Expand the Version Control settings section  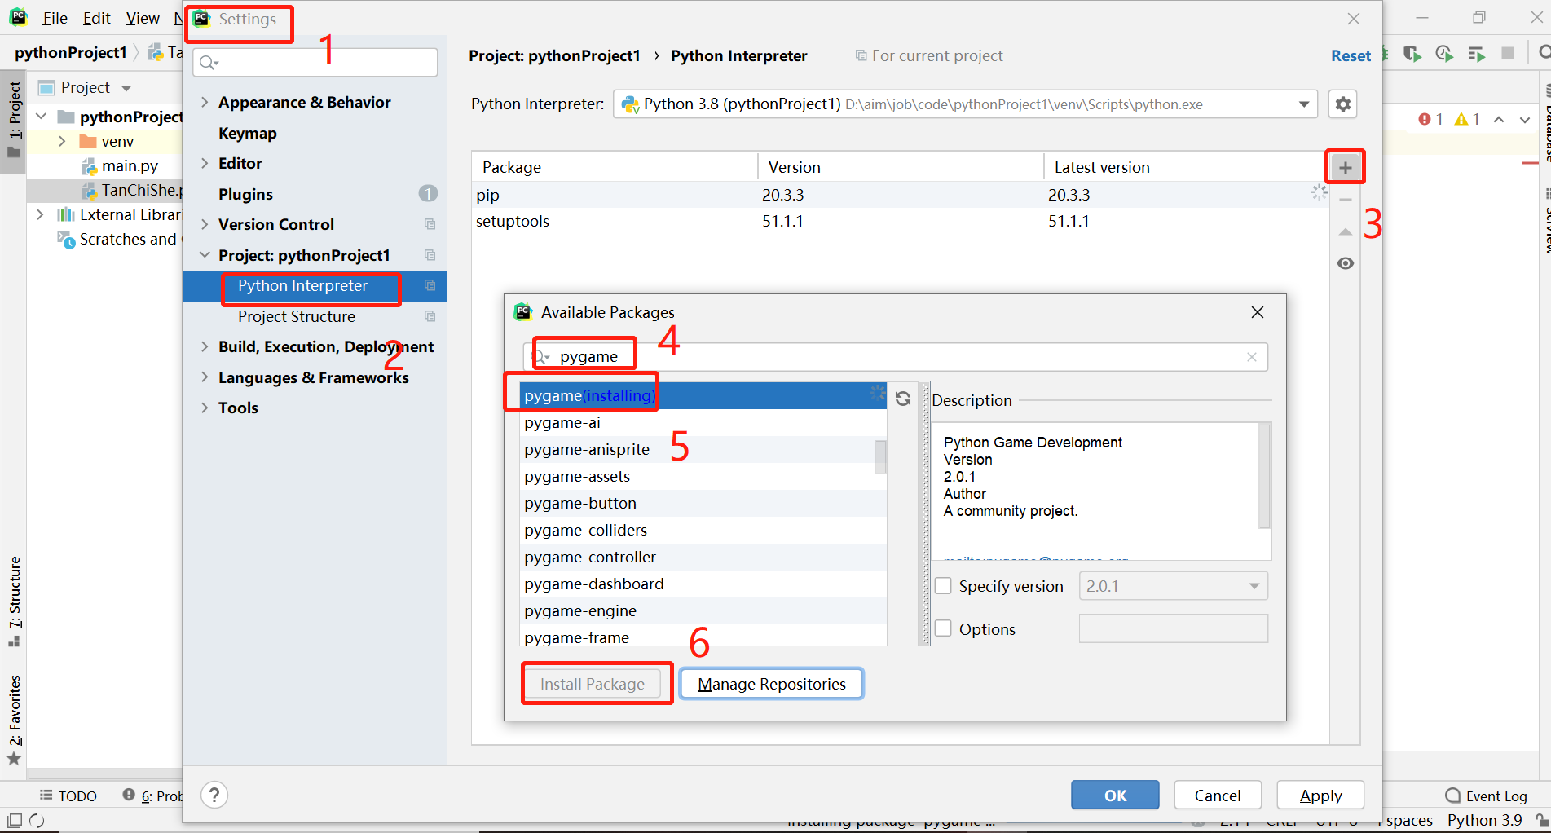point(205,224)
